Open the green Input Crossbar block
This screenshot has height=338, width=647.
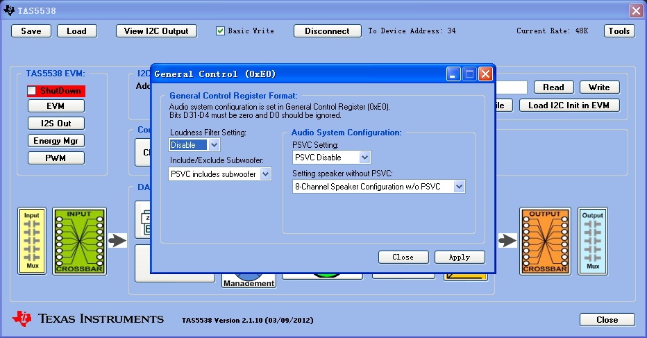79,241
